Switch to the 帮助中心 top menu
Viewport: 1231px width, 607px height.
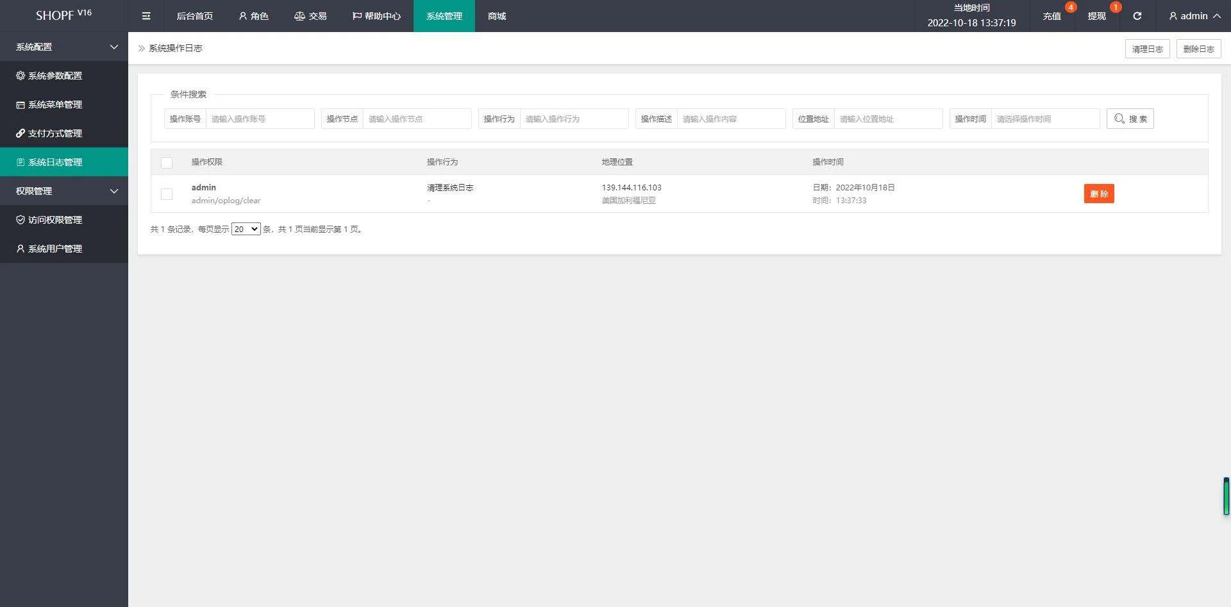click(376, 16)
